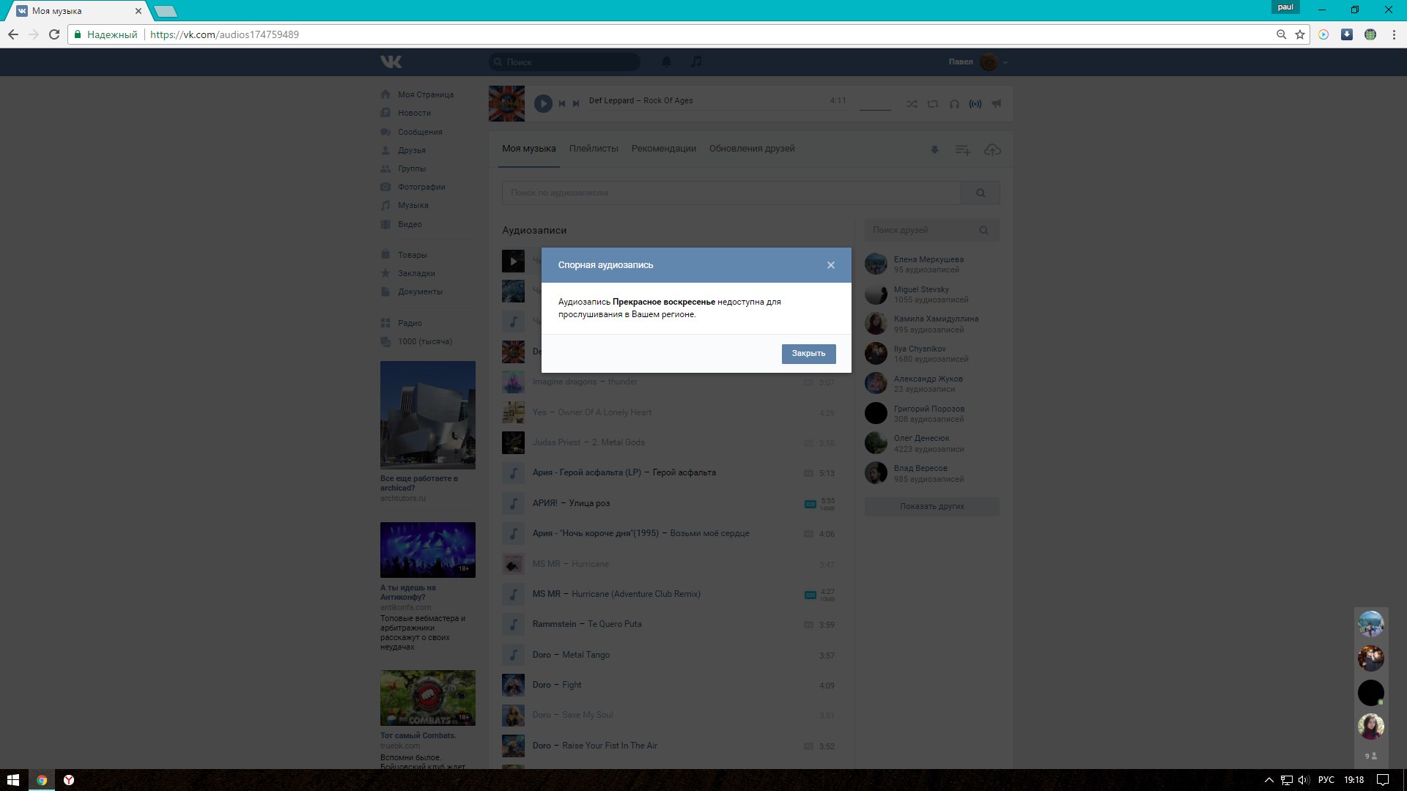Switch to the Моя музыка tab
Screen dimensions: 1407x791
pyautogui.click(x=529, y=149)
